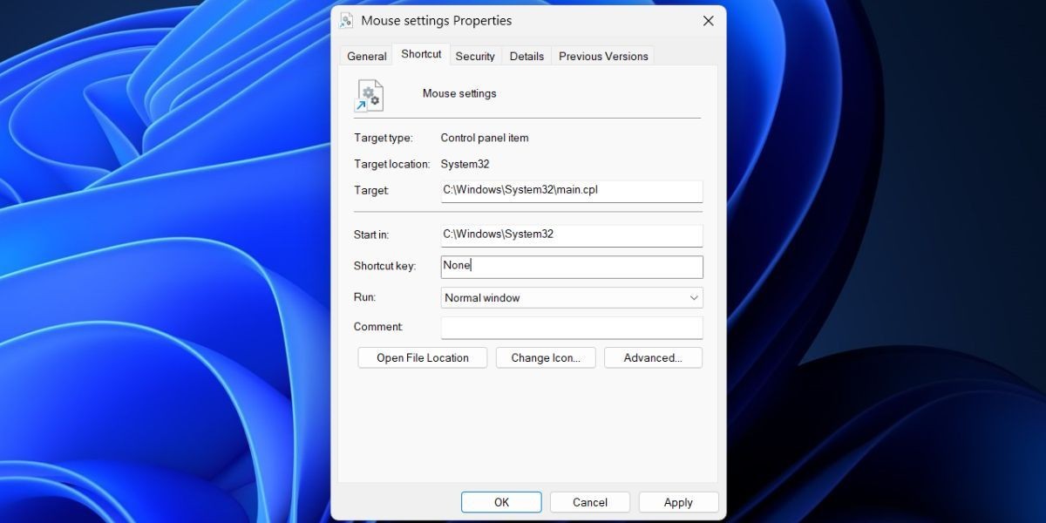The image size is (1046, 523).
Task: Focus the Shortcut key field
Action: (x=572, y=266)
